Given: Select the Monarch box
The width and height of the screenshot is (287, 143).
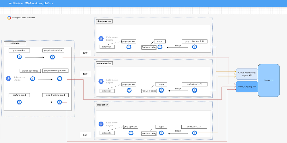Looking at the screenshot, I should point(269,80).
